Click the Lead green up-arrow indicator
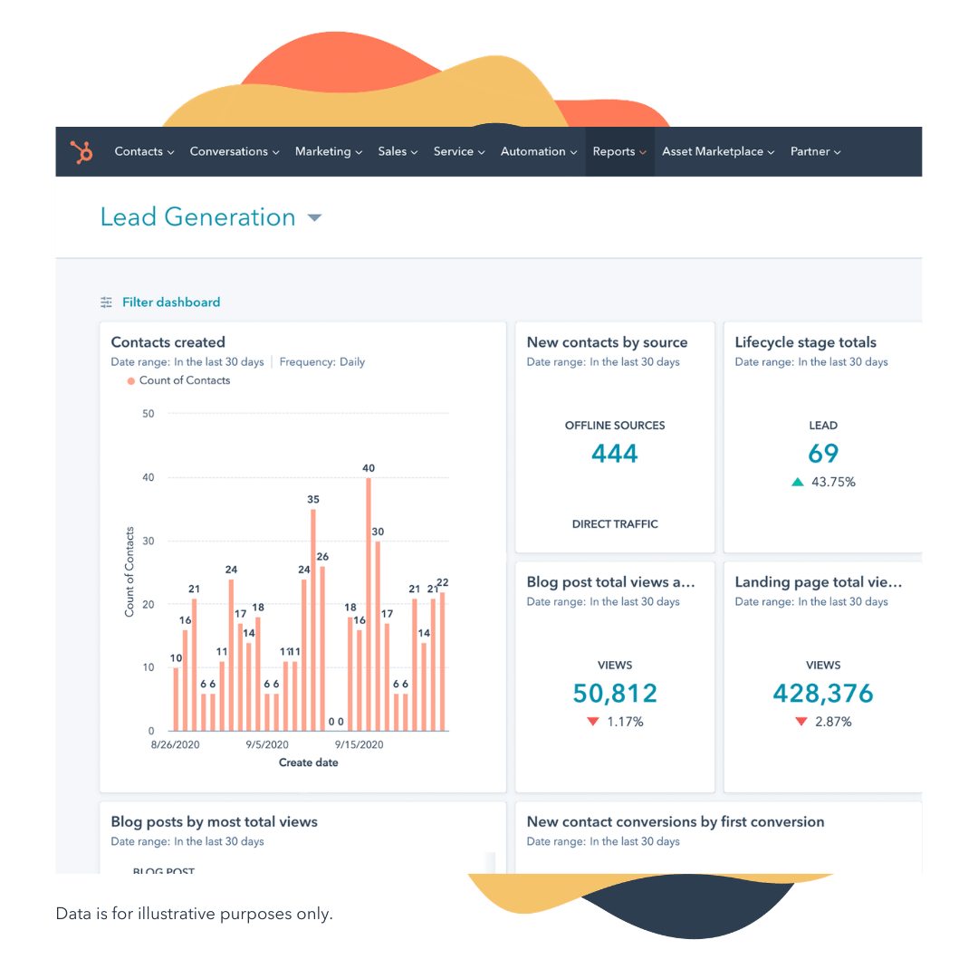The width and height of the screenshot is (978, 978). 797,483
